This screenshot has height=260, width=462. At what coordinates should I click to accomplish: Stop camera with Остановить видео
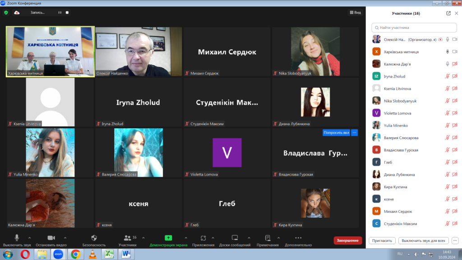pyautogui.click(x=51, y=240)
